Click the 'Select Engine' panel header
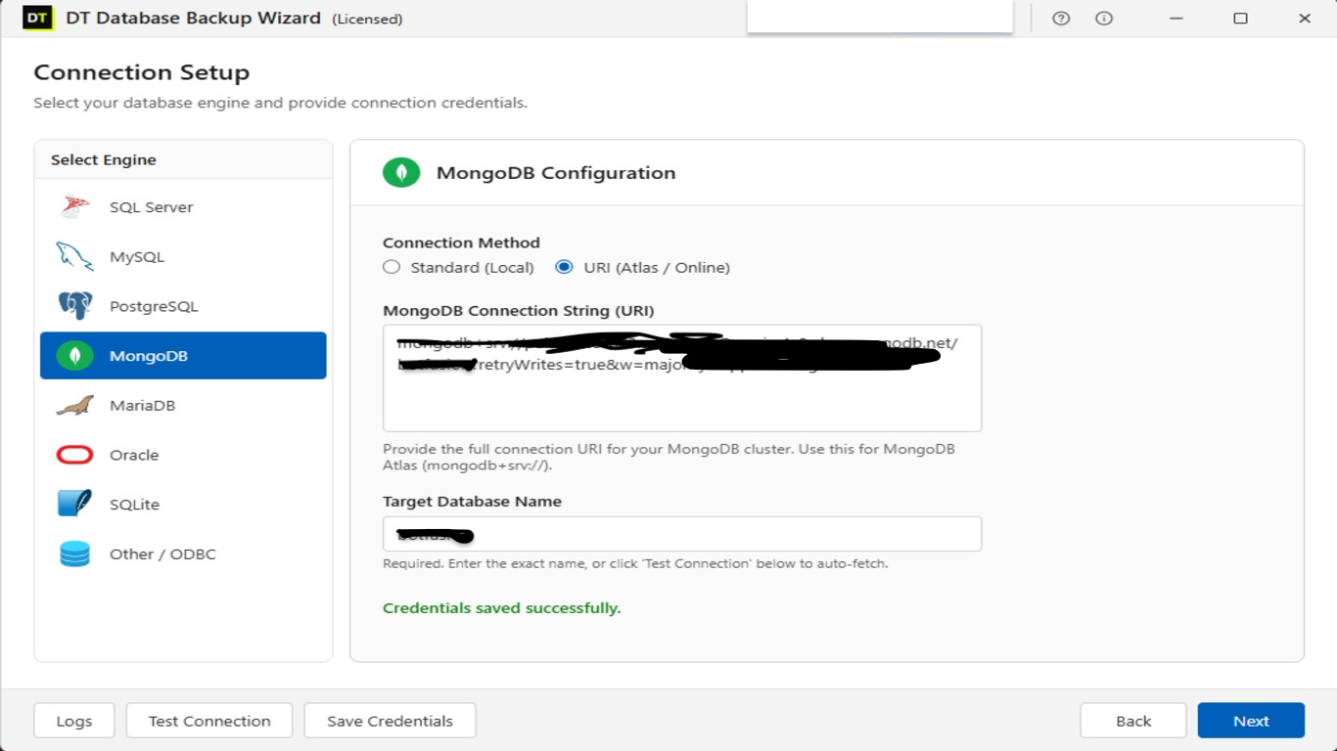 (104, 159)
